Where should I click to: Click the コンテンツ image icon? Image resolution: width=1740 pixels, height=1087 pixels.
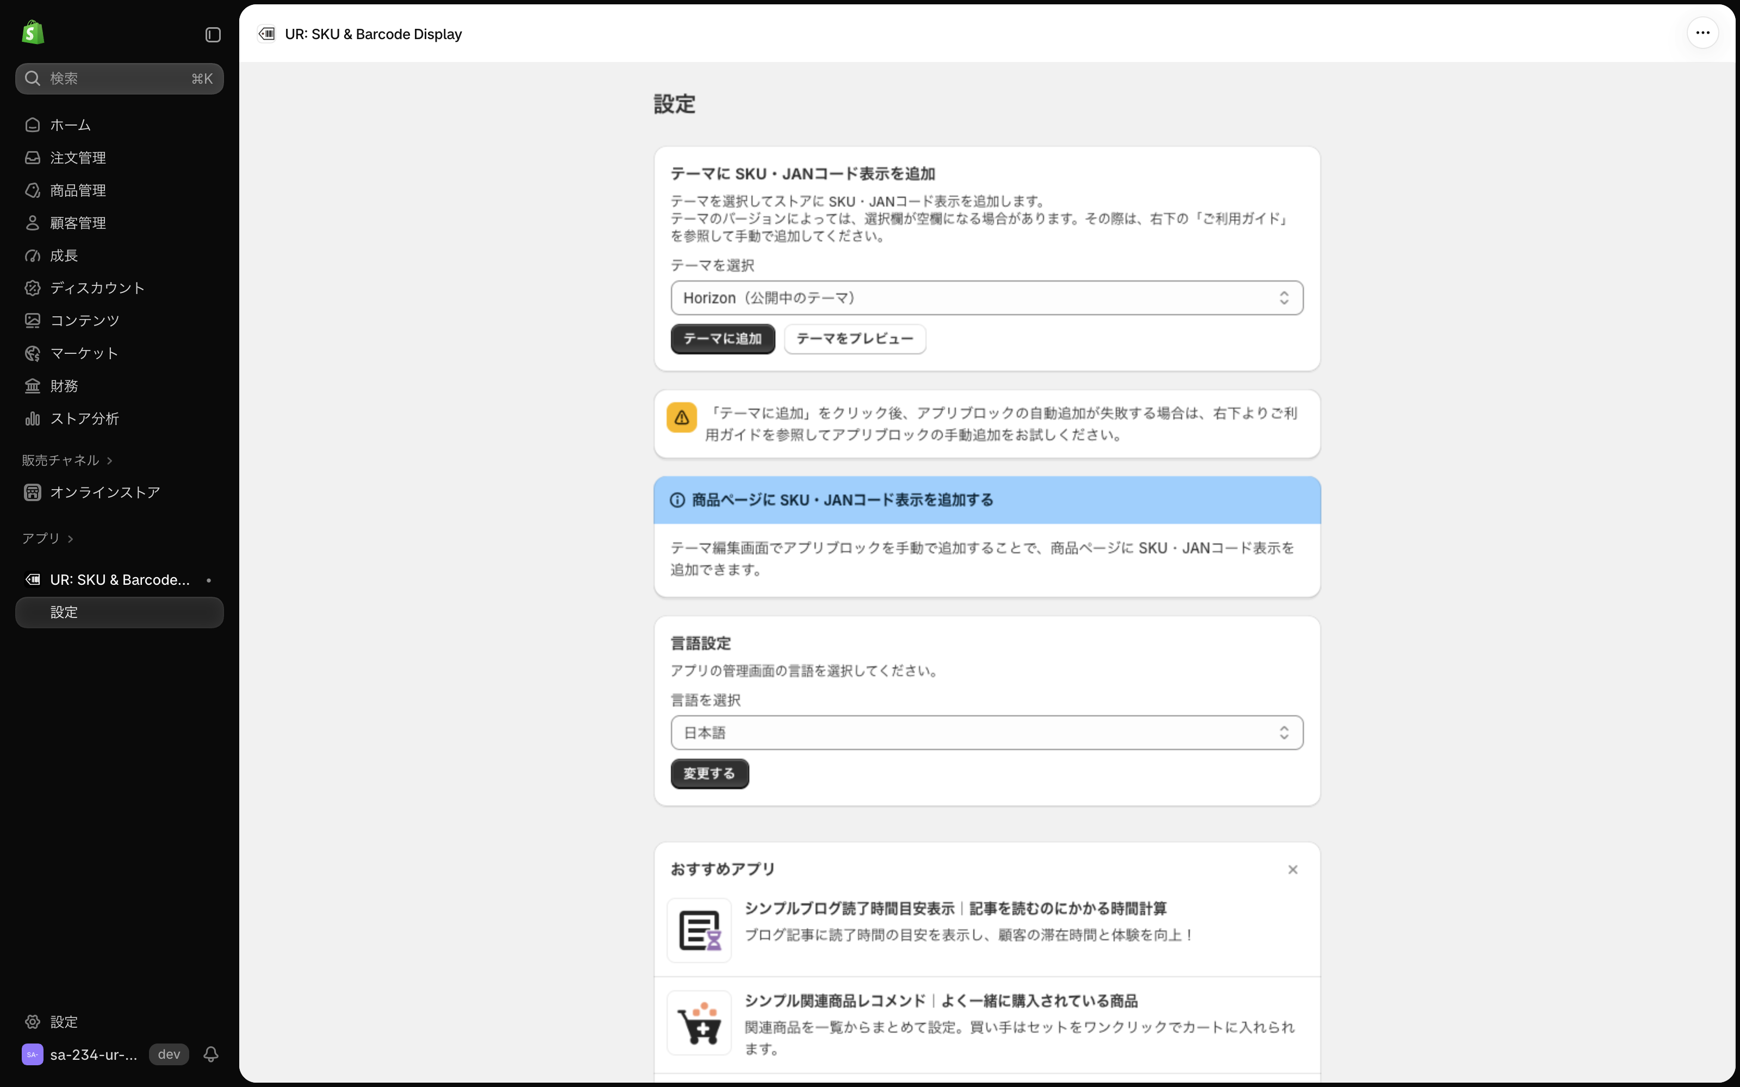pos(33,321)
